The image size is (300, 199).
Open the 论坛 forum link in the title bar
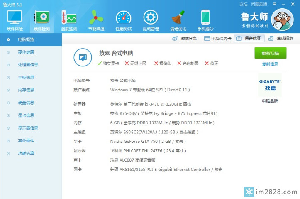pos(243,4)
